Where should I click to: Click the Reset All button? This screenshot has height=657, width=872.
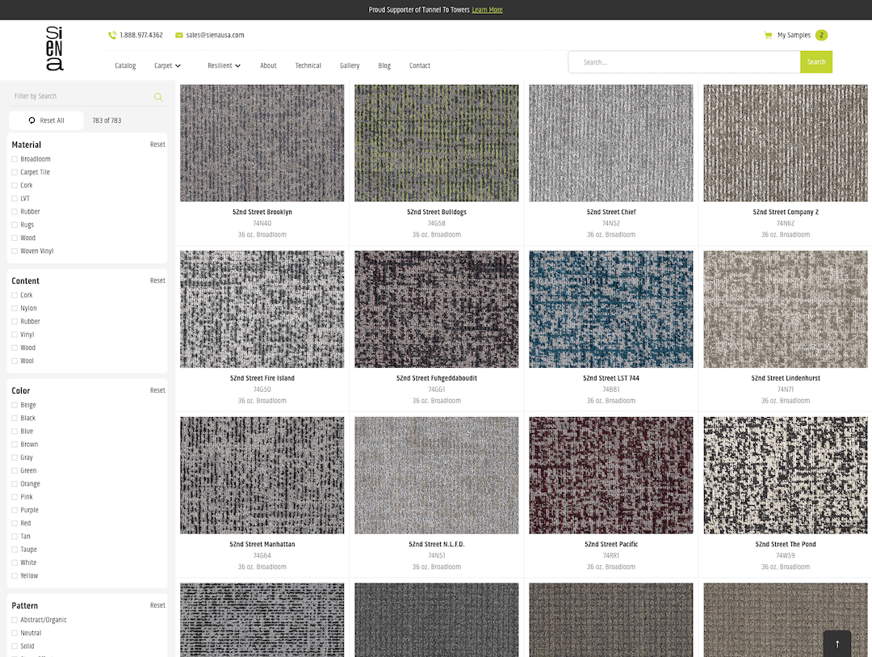[46, 120]
